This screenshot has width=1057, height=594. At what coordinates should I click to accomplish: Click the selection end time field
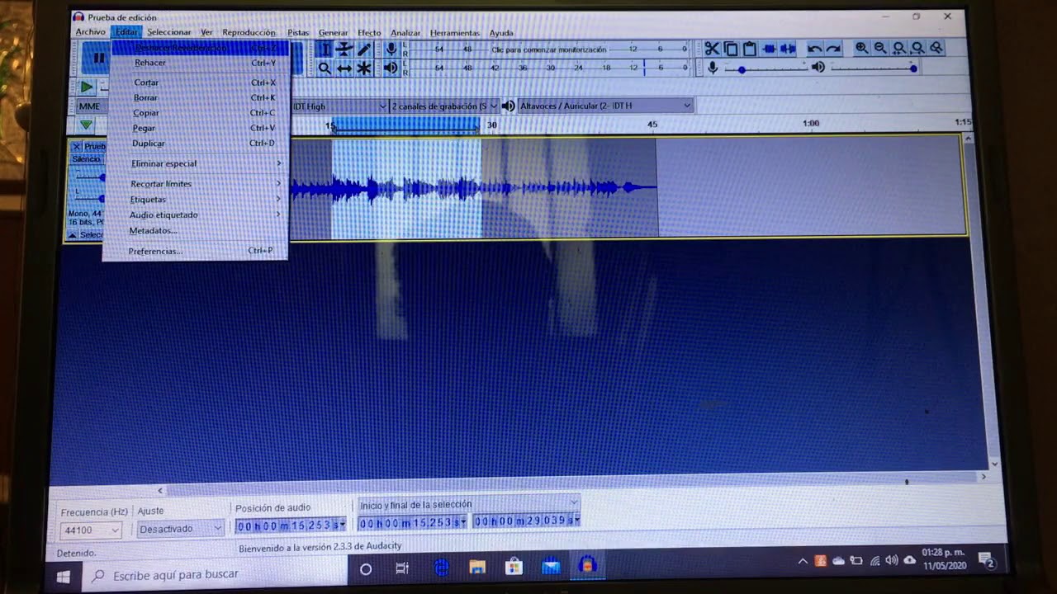click(x=526, y=521)
